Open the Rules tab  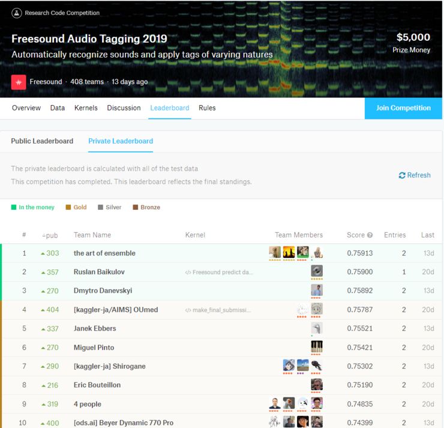coord(207,108)
